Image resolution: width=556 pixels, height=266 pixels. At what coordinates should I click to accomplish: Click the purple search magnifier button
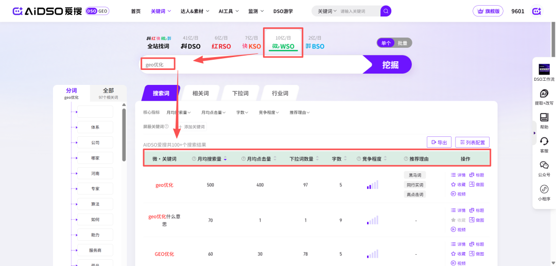click(x=386, y=11)
